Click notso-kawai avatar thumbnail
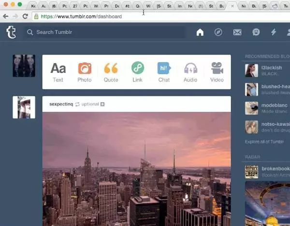290x226 pixels. pos(251,127)
